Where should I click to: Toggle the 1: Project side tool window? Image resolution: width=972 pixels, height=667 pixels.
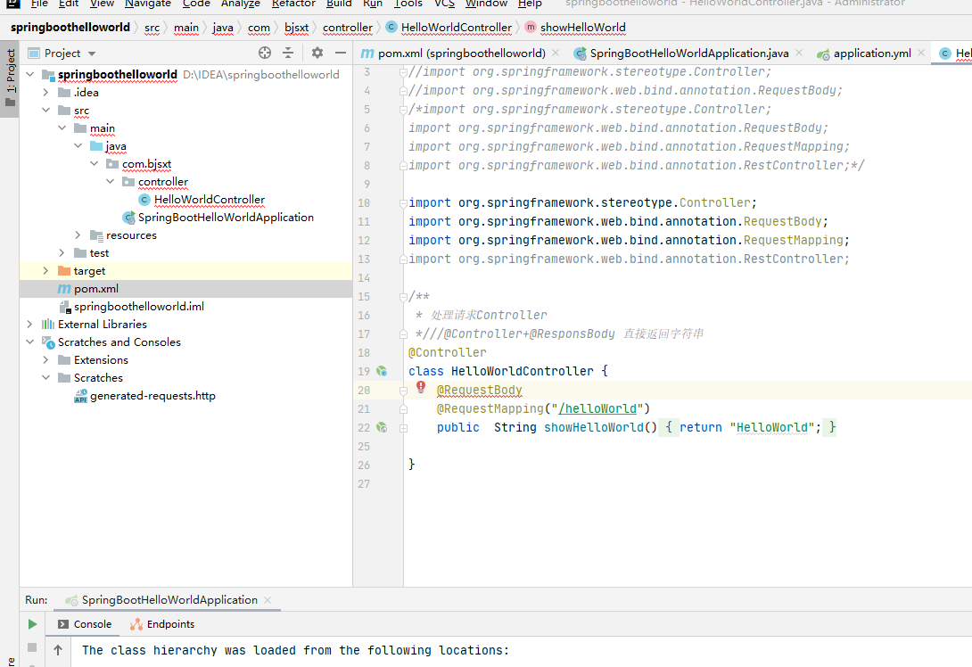(10, 78)
